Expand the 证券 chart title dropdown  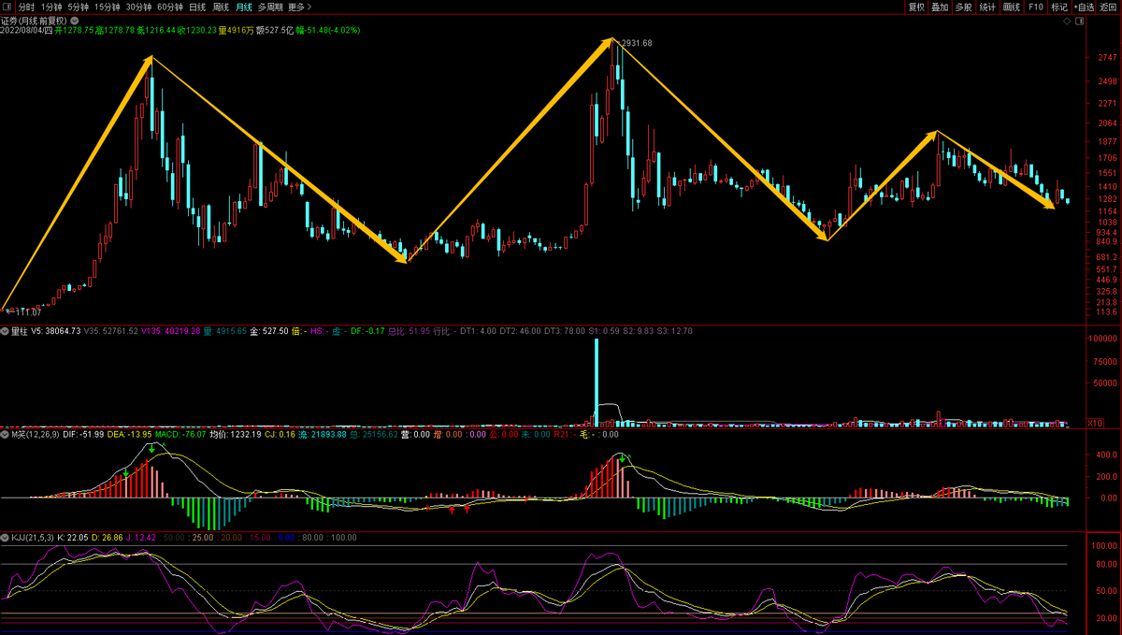tap(75, 19)
